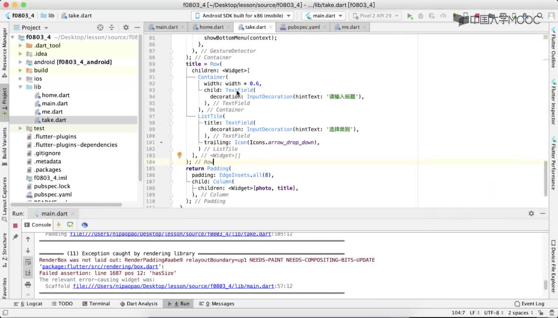Open the device selector dropdown
Screen dimensions: 558x318
click(243, 15)
